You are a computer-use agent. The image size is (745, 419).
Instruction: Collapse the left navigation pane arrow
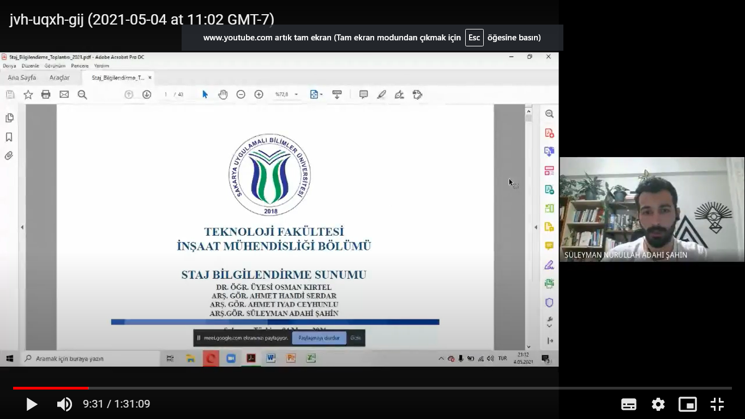[x=22, y=227]
